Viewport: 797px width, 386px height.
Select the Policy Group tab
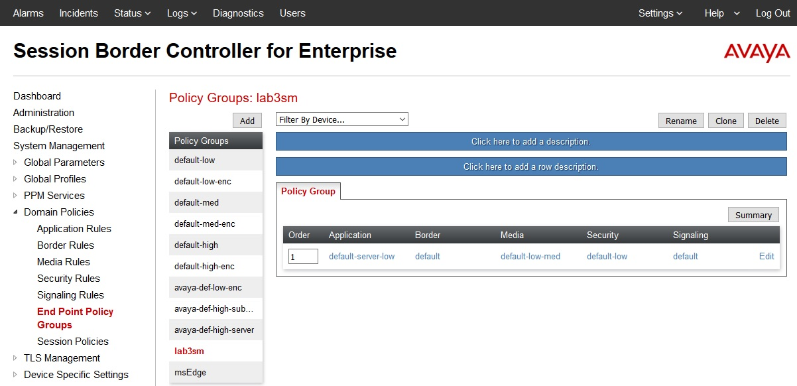pyautogui.click(x=308, y=191)
